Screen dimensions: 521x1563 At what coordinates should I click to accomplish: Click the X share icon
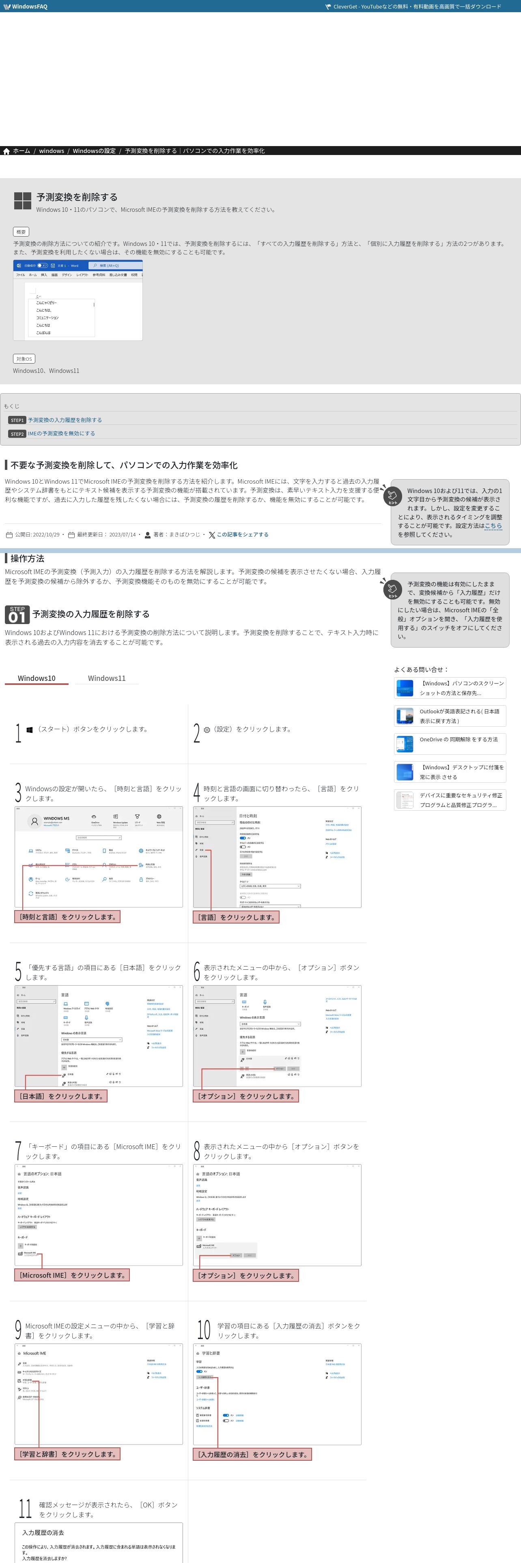(212, 535)
